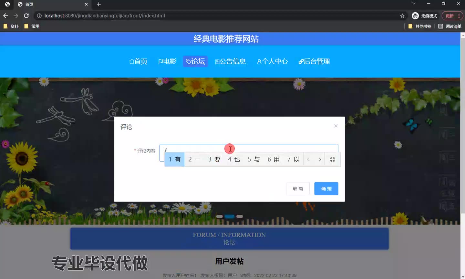Pick IME candidate 7 以
The width and height of the screenshot is (465, 279).
[x=293, y=159]
